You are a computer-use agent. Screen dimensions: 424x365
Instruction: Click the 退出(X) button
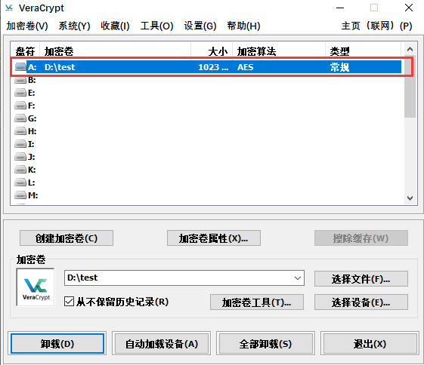point(370,344)
